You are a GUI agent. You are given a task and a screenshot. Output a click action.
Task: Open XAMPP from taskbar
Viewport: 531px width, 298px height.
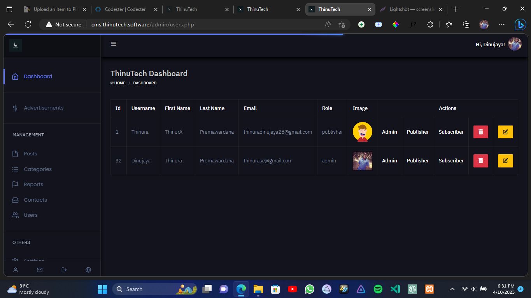[x=429, y=289]
